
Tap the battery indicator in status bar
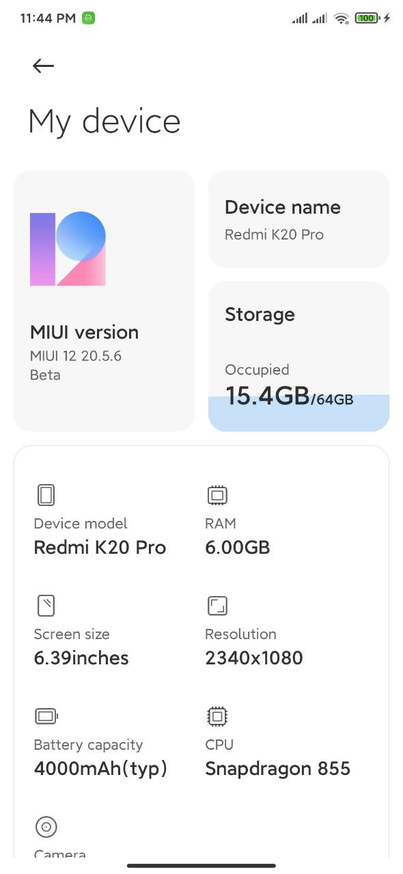(367, 18)
